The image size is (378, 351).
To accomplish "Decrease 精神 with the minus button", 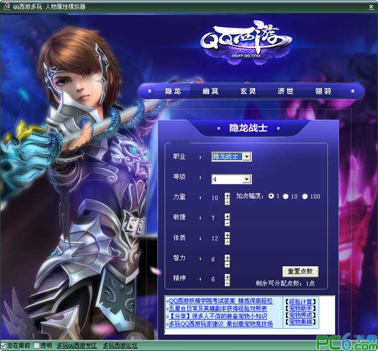I will click(x=227, y=284).
